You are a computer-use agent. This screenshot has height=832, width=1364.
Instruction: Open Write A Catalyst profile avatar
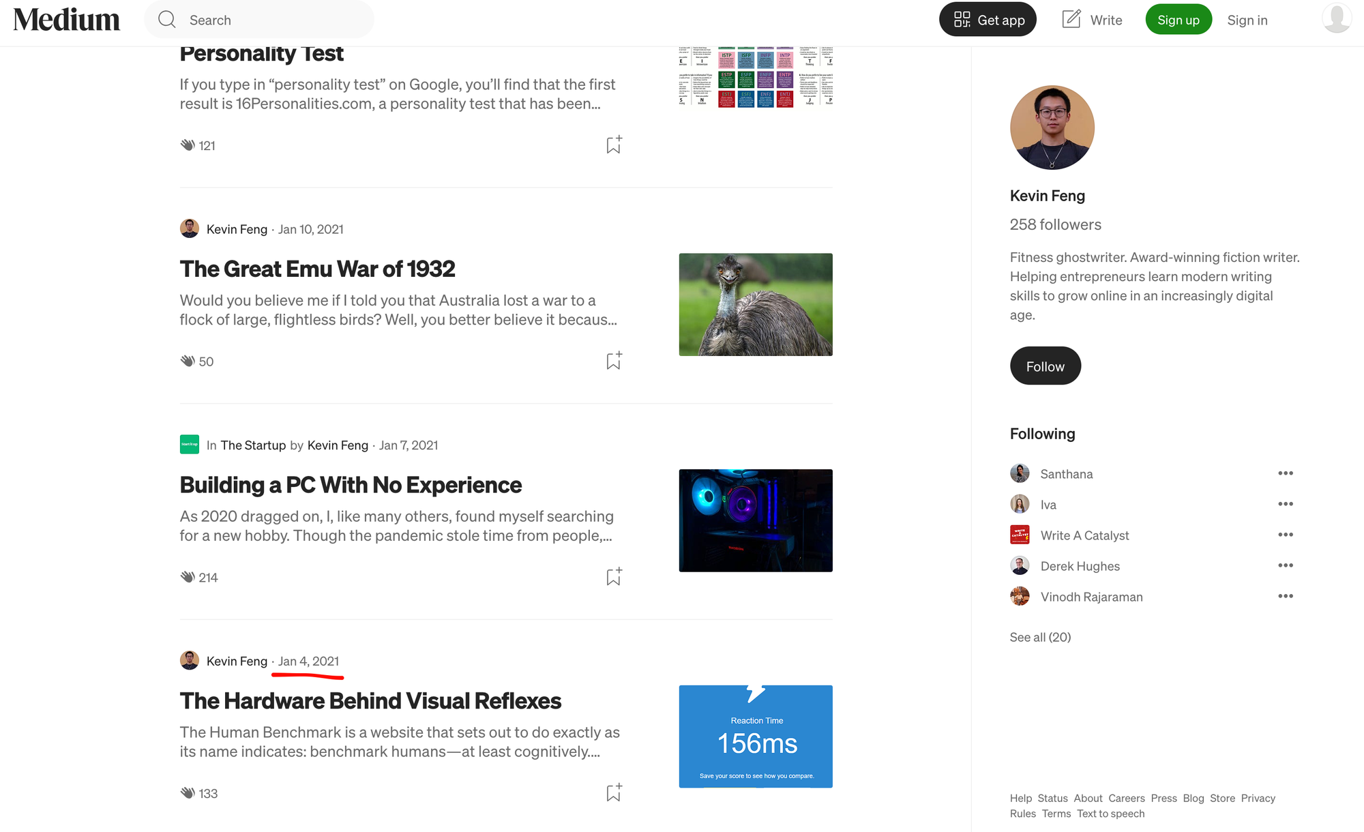coord(1020,535)
